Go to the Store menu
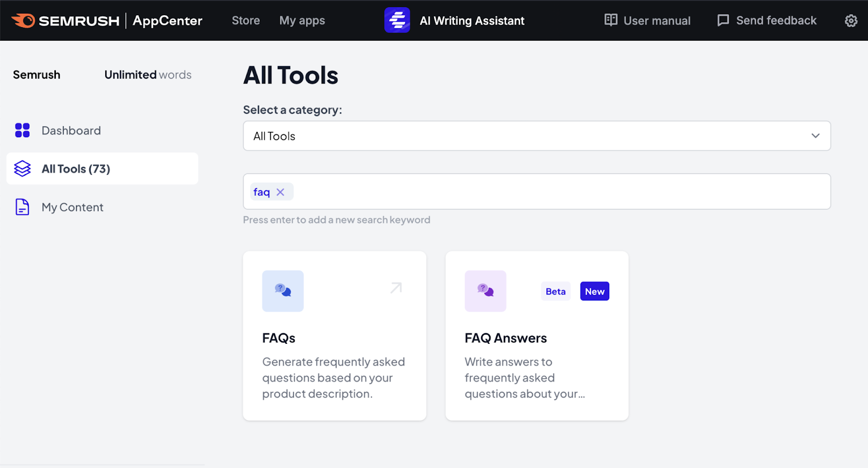The width and height of the screenshot is (868, 468). point(246,21)
